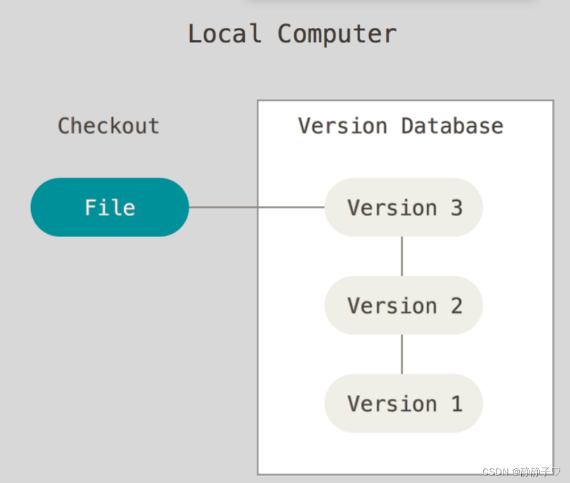This screenshot has height=483, width=570.
Task: Click the line linking Version 2 to Version 1
Action: click(x=402, y=355)
